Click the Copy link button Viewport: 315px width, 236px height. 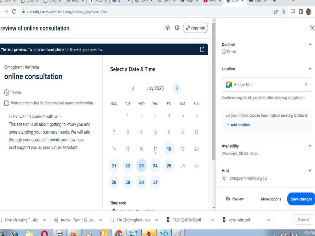click(195, 28)
